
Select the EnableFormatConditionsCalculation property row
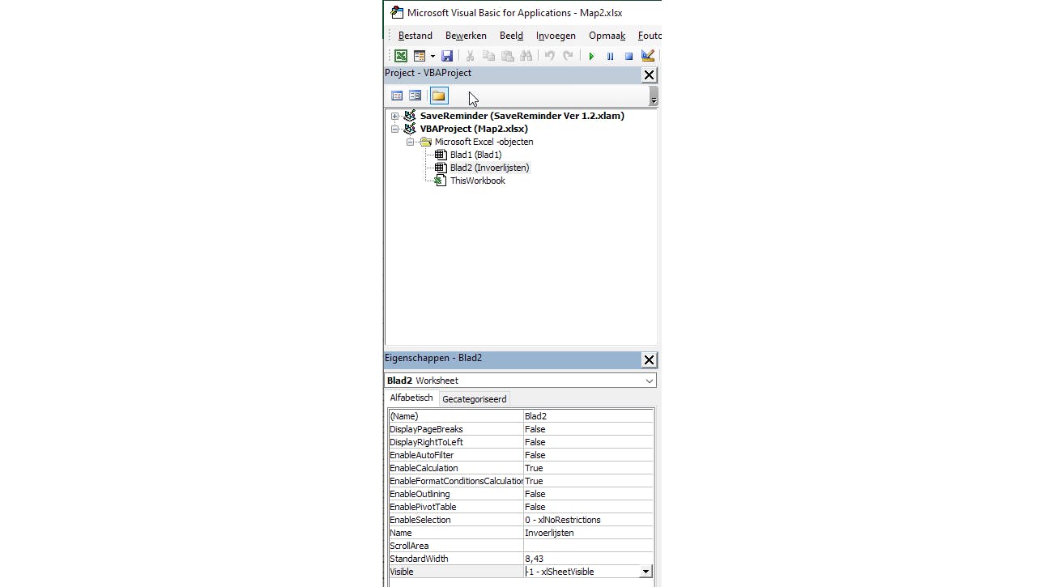coord(521,481)
